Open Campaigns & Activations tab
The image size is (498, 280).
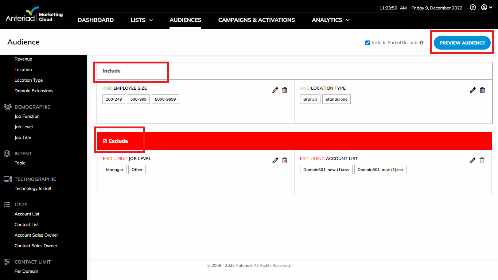[x=257, y=20]
